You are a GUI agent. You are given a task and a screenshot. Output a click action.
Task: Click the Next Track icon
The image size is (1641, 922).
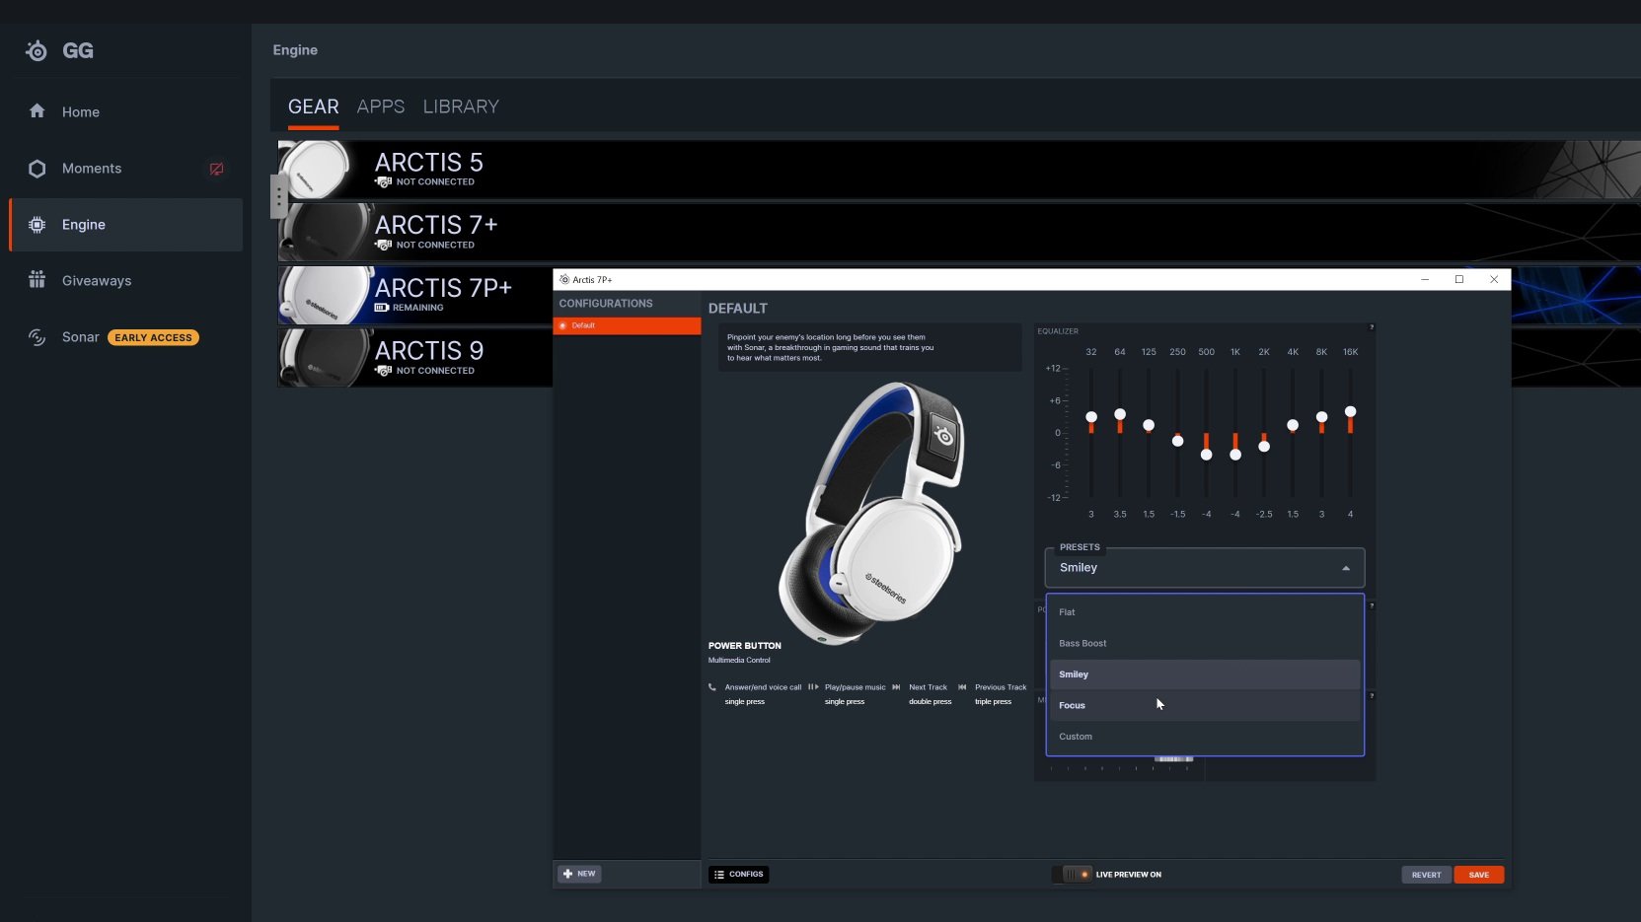pos(896,687)
